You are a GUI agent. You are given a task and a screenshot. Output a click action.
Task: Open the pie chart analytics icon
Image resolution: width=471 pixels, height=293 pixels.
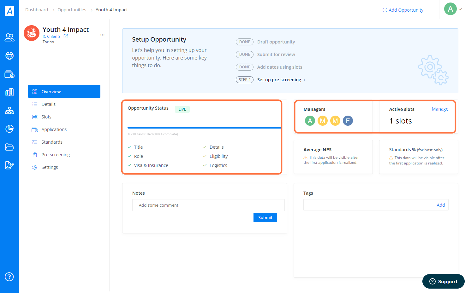click(x=9, y=129)
